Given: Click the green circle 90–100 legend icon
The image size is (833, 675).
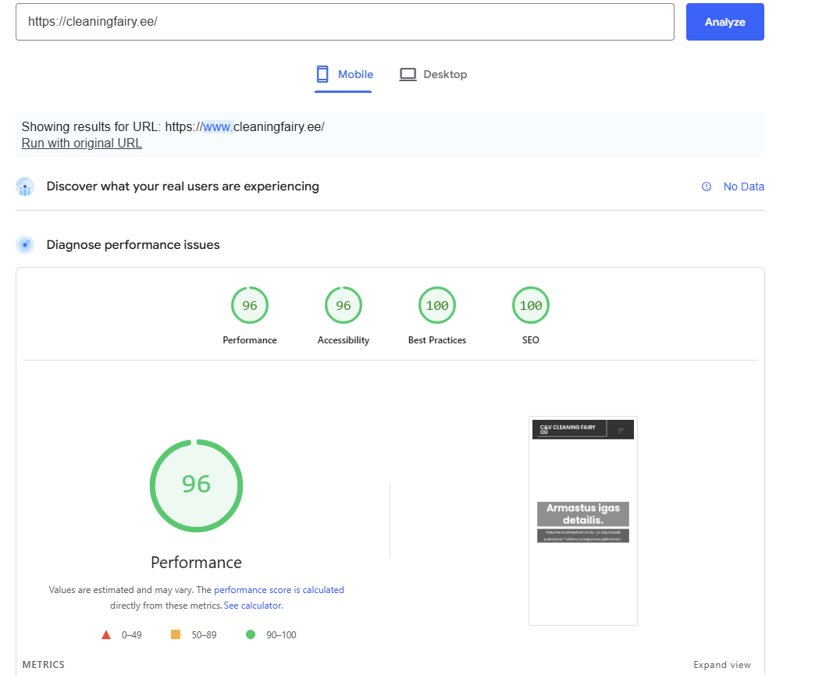Looking at the screenshot, I should click(251, 634).
